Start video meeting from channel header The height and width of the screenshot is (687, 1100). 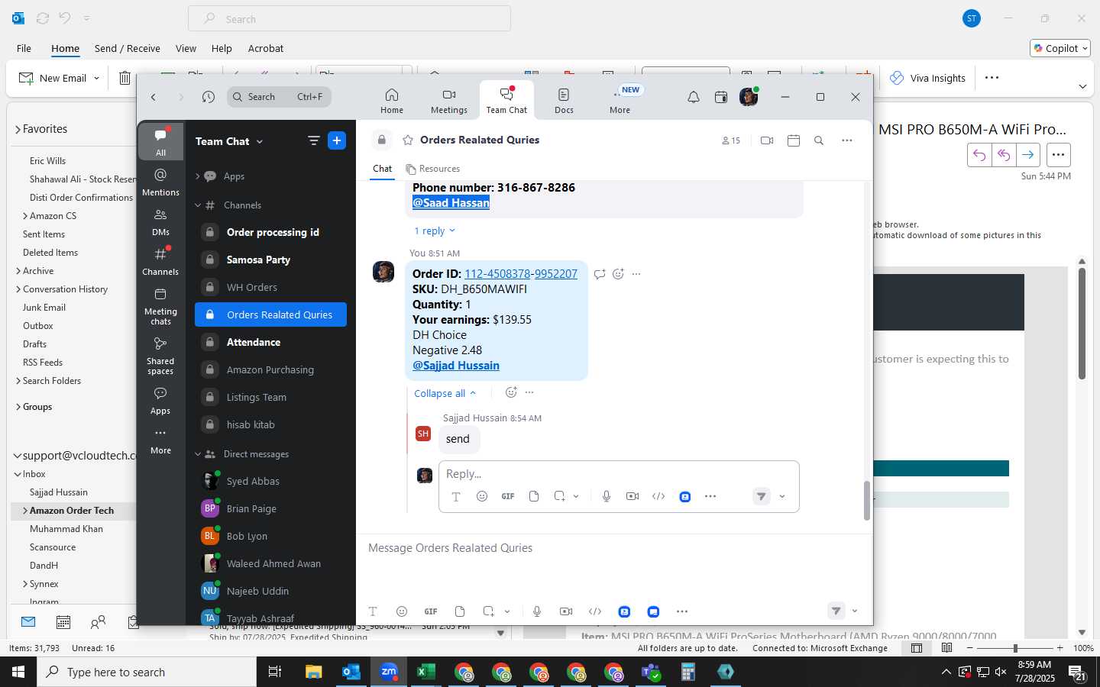767,140
